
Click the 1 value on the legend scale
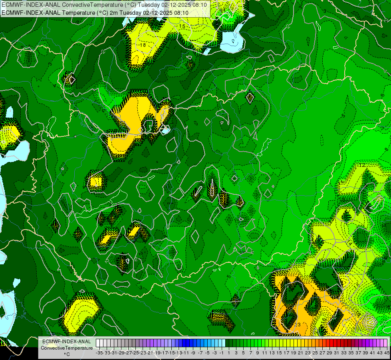(x=229, y=353)
